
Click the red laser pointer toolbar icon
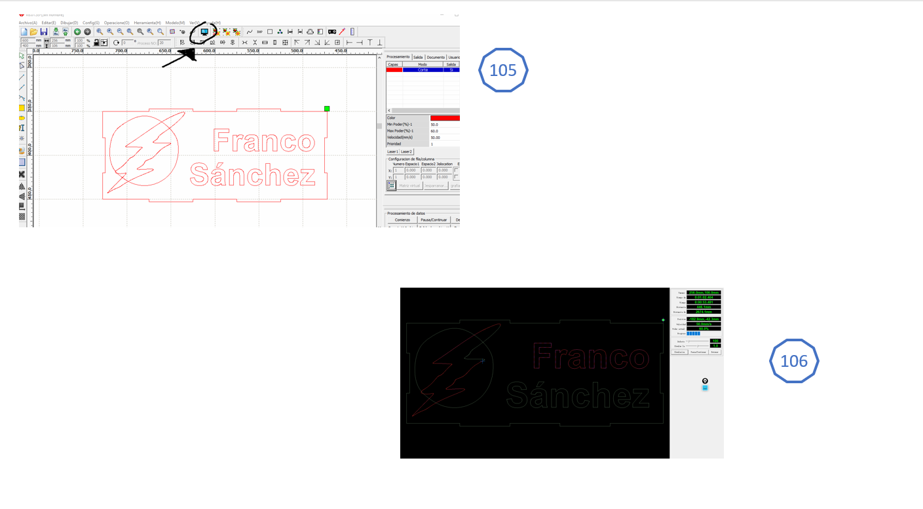pyautogui.click(x=342, y=31)
